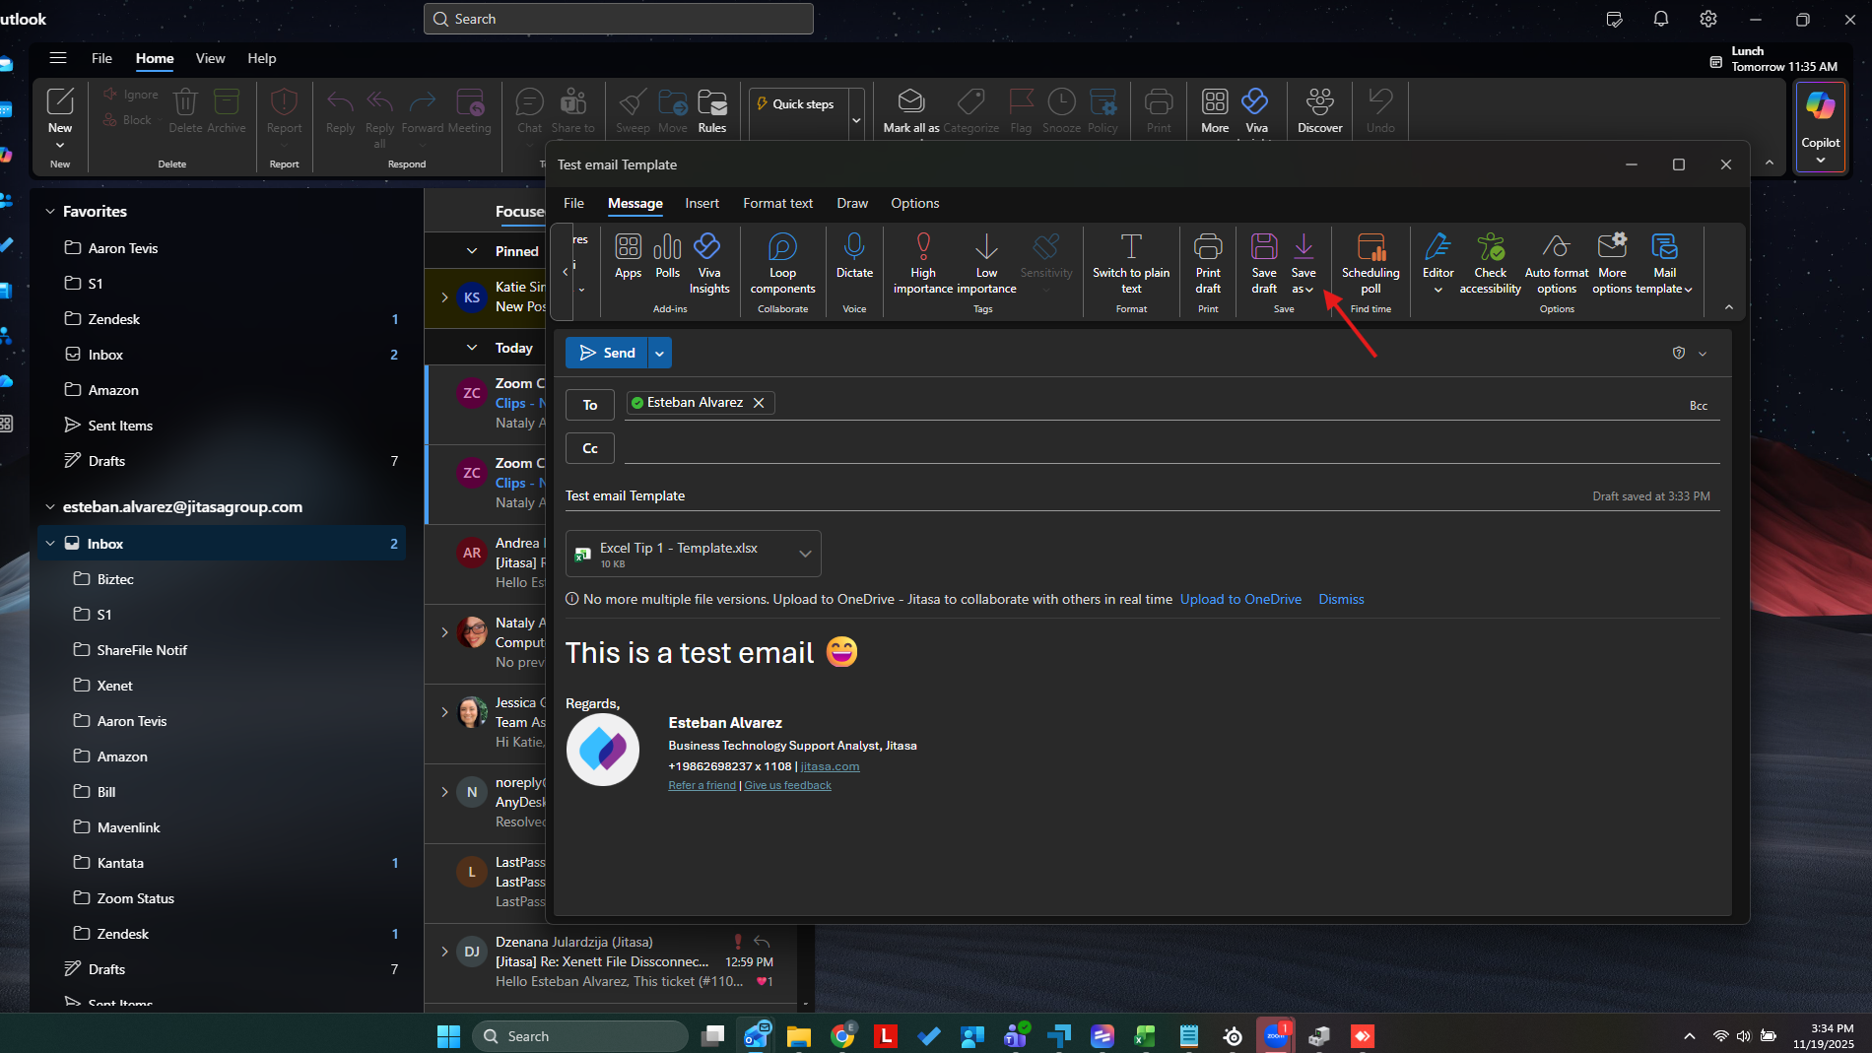Click Print draft icon

click(1208, 247)
